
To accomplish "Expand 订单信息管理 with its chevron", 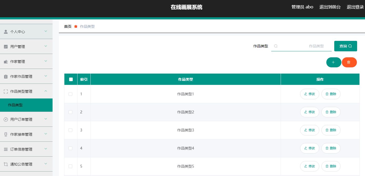I will (46, 149).
